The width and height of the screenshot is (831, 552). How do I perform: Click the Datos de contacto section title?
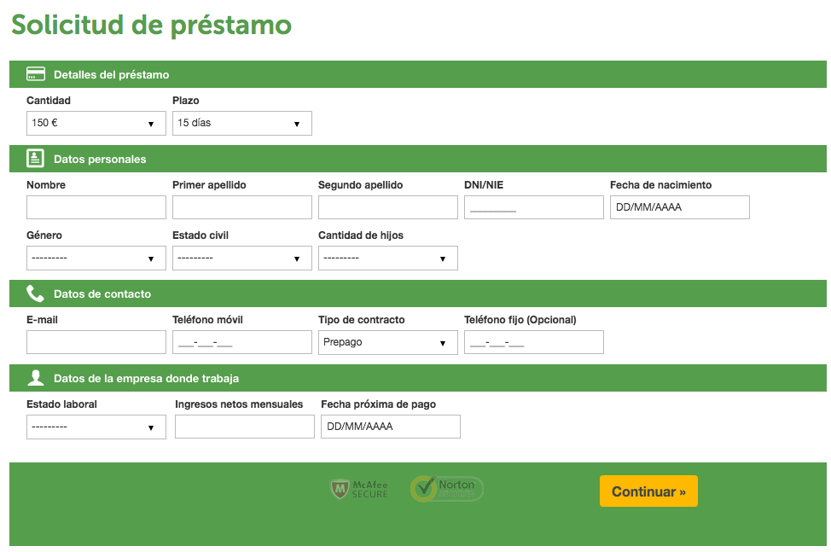102,294
